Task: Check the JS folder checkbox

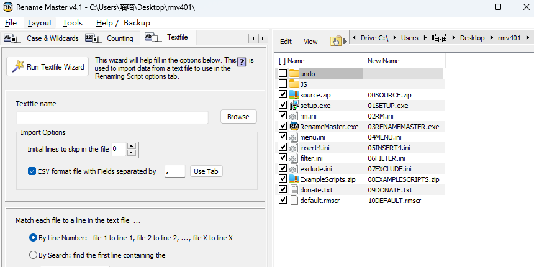Action: click(283, 84)
